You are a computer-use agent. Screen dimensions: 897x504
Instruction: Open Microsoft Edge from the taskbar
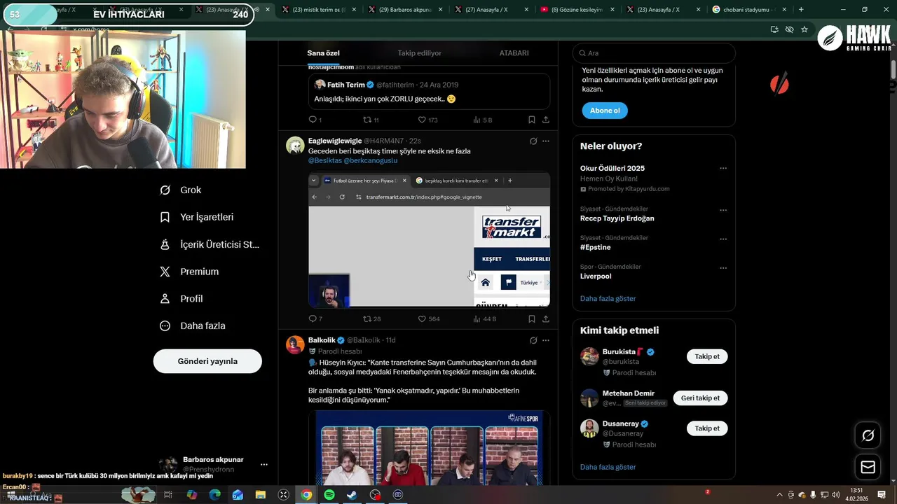215,495
